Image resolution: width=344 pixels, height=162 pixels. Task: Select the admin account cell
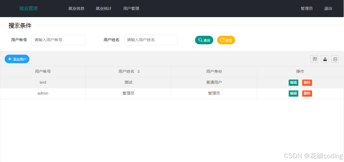click(x=43, y=93)
